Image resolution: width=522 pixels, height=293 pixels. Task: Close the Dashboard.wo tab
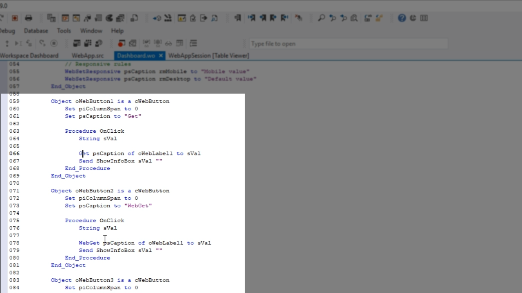coord(161,55)
